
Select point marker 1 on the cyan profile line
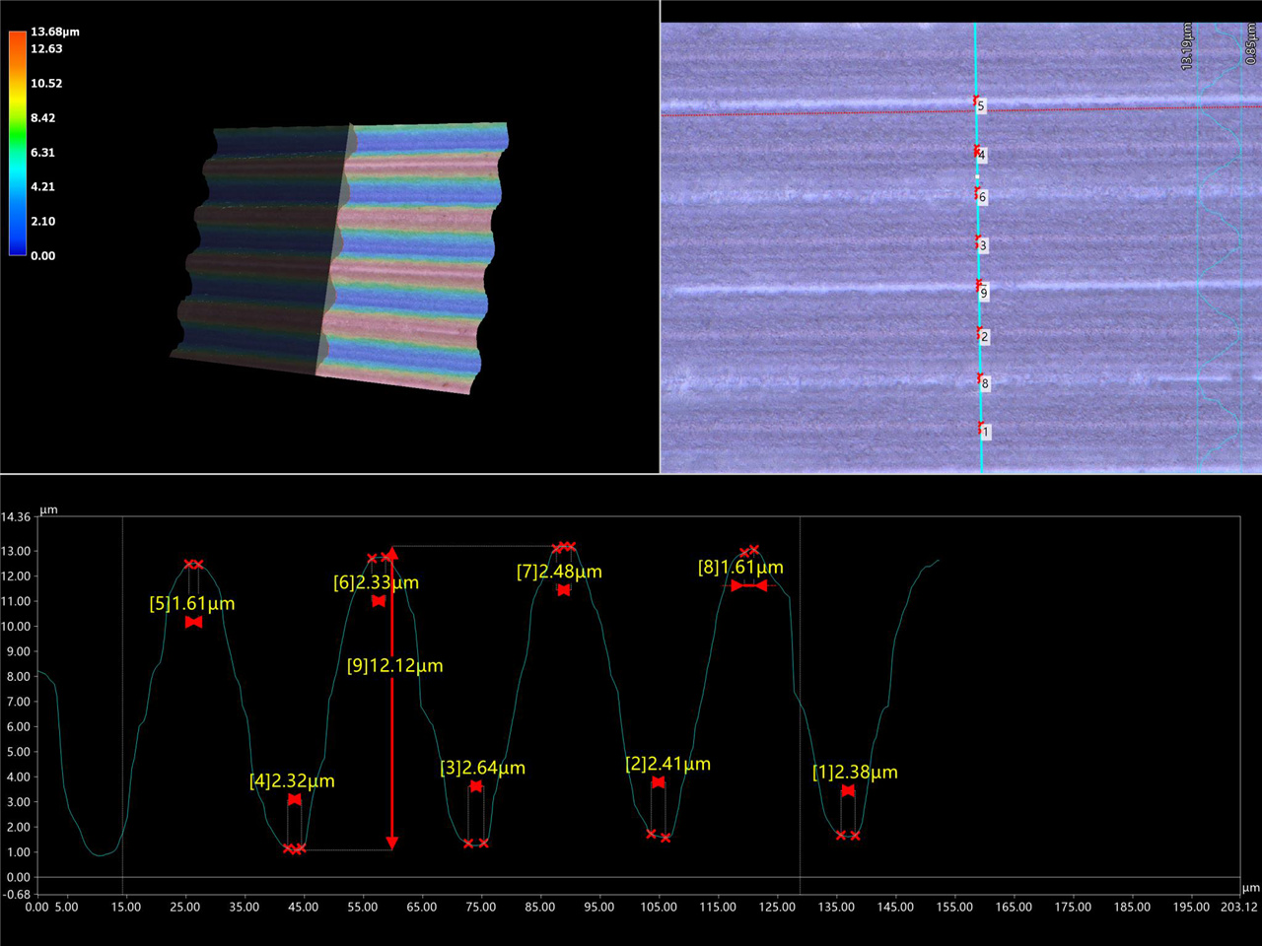[x=983, y=430]
